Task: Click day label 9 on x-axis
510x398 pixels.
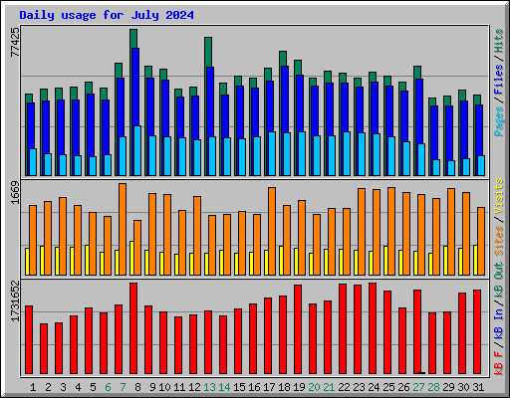Action: click(x=152, y=387)
